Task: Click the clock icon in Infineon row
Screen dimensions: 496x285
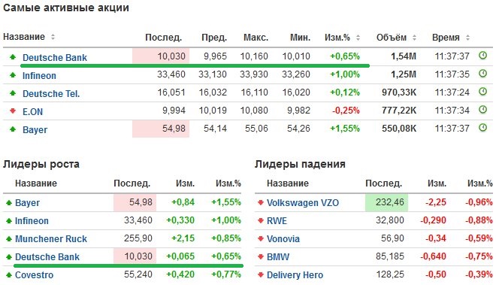Action: pos(482,74)
